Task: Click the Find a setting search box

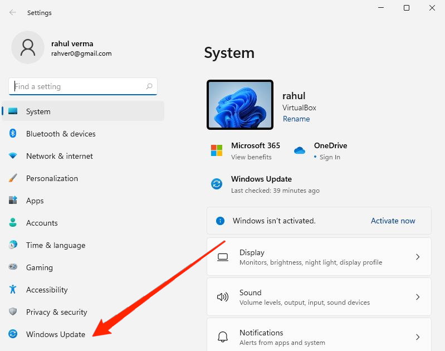Action: (78, 86)
